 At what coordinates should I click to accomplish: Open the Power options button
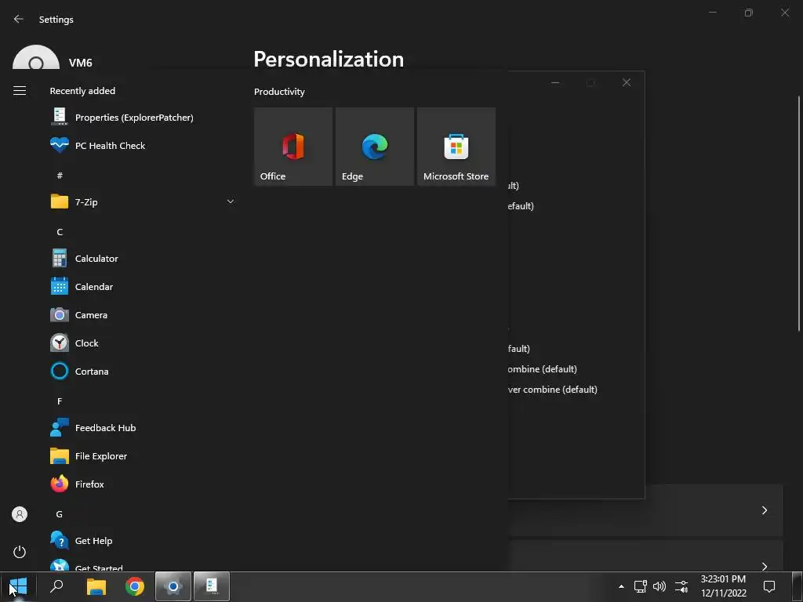[20, 552]
